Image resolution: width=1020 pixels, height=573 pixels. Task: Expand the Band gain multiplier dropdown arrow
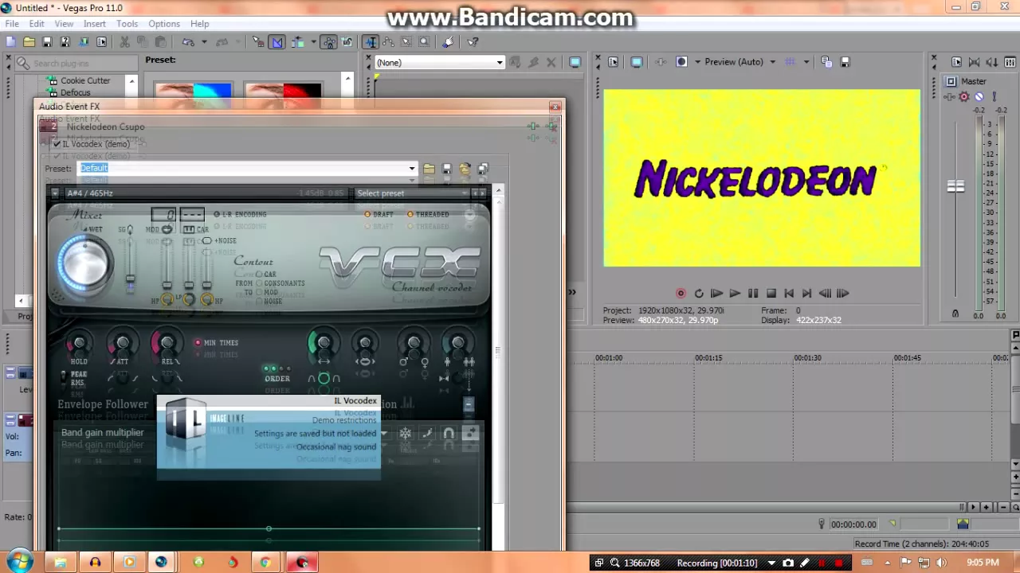[383, 434]
